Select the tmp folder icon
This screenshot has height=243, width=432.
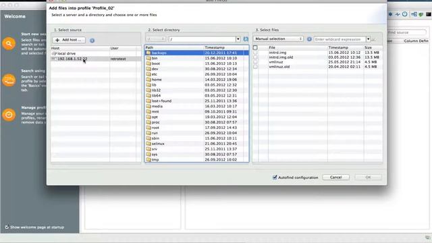click(x=148, y=159)
